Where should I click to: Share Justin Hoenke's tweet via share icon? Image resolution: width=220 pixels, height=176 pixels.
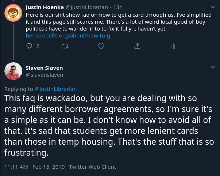point(137,46)
